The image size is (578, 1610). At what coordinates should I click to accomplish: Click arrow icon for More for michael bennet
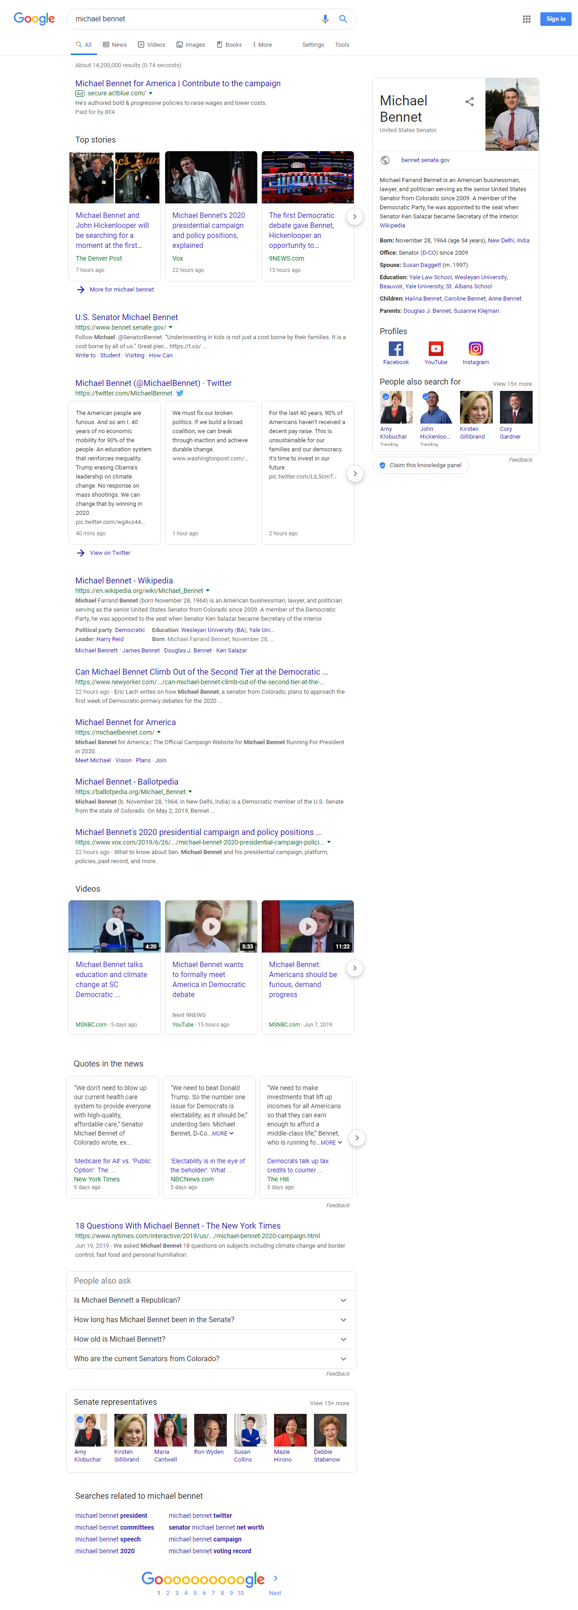pyautogui.click(x=80, y=289)
